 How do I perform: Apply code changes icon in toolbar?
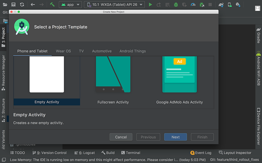point(167,5)
